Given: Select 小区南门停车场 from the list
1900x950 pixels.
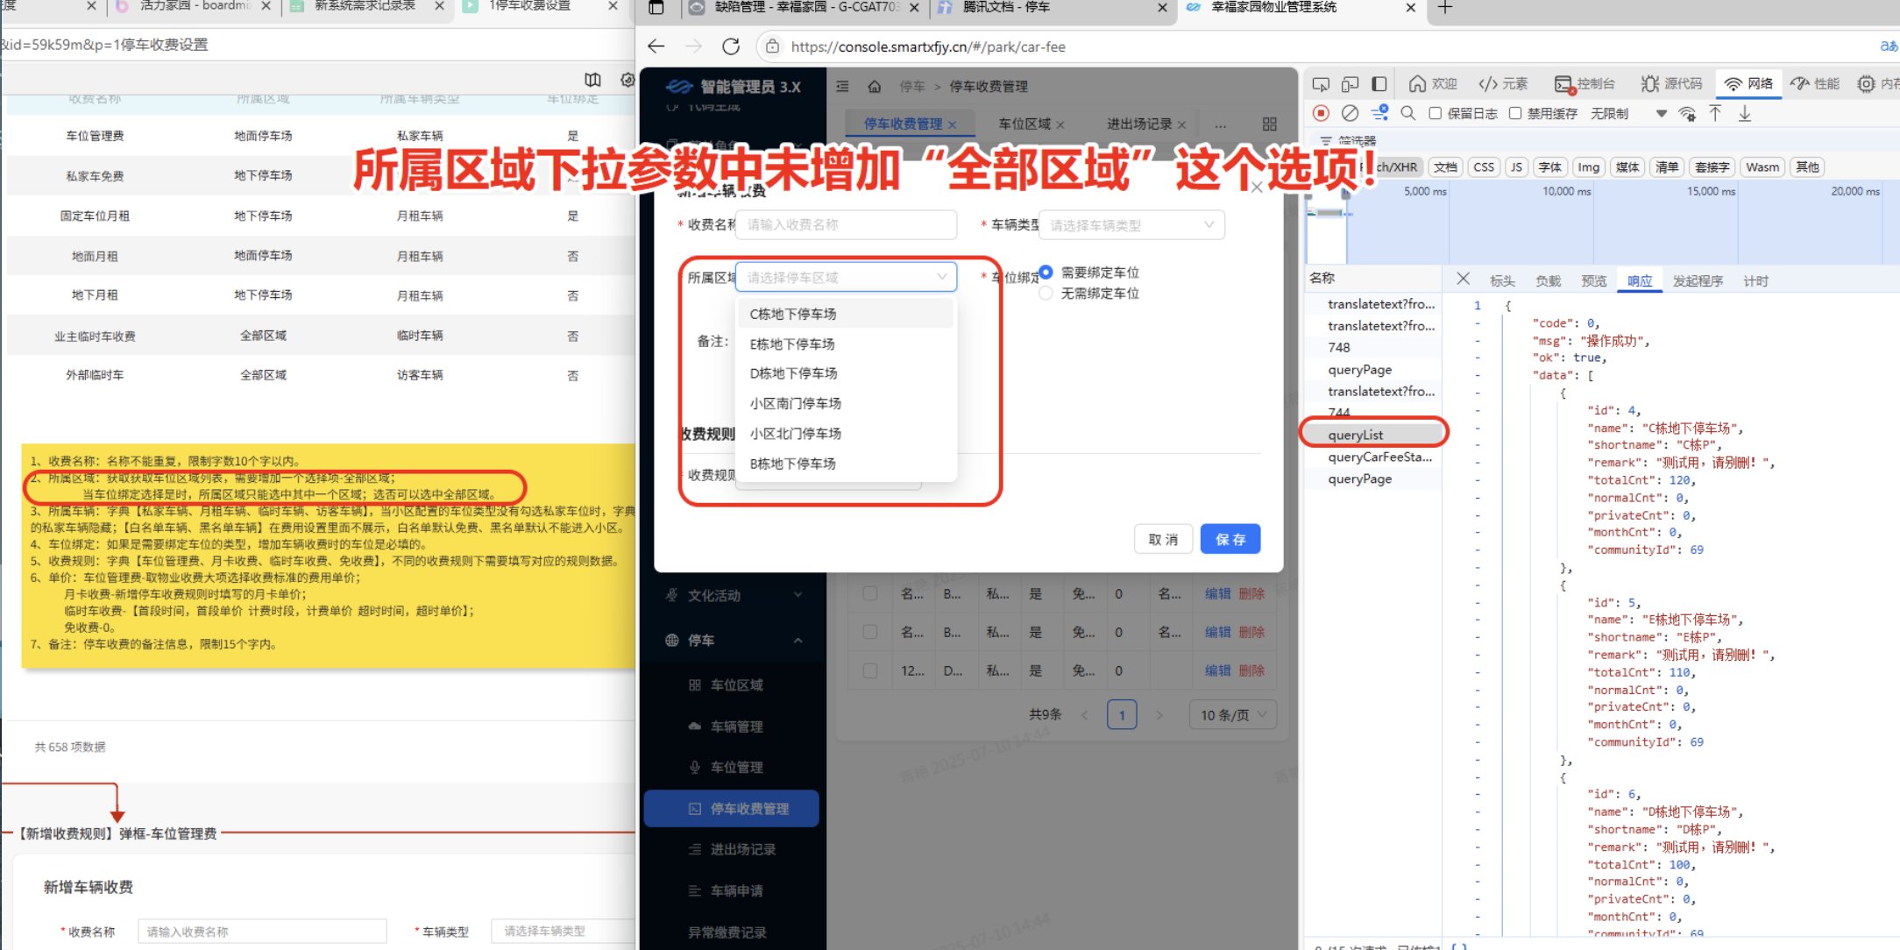Looking at the screenshot, I should (x=795, y=403).
